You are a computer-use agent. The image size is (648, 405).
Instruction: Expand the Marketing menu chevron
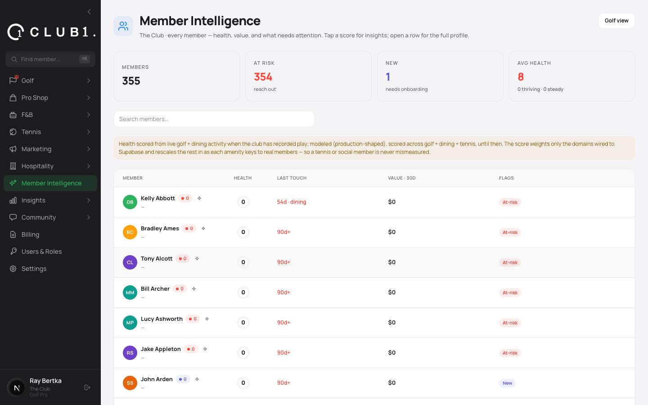89,149
